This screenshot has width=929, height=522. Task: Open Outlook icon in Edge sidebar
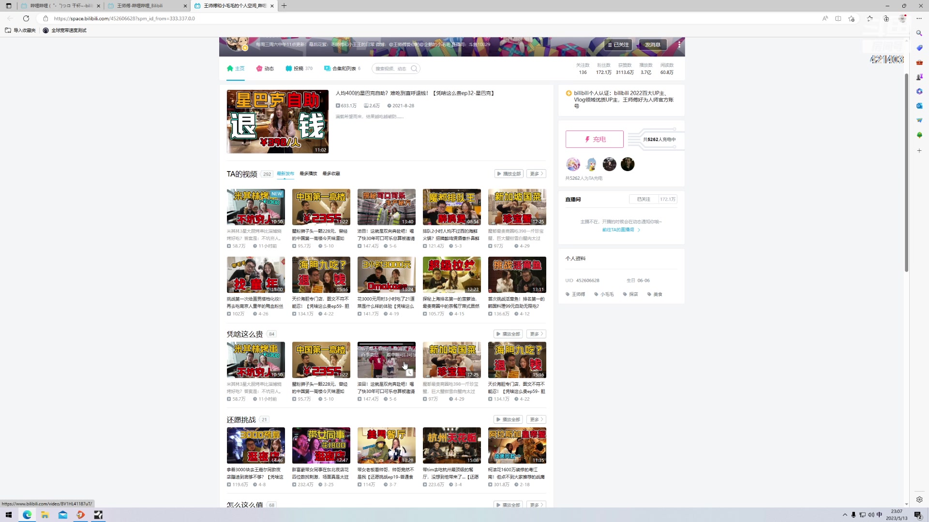pos(919,106)
